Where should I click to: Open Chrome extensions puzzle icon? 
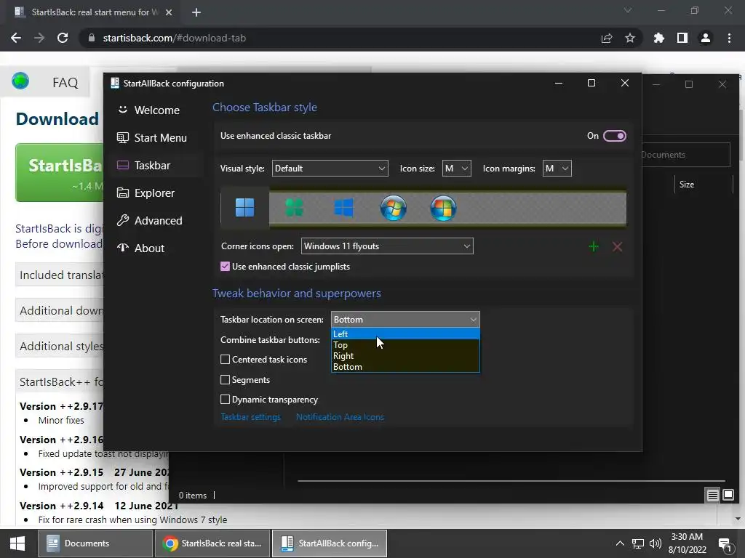coord(658,38)
